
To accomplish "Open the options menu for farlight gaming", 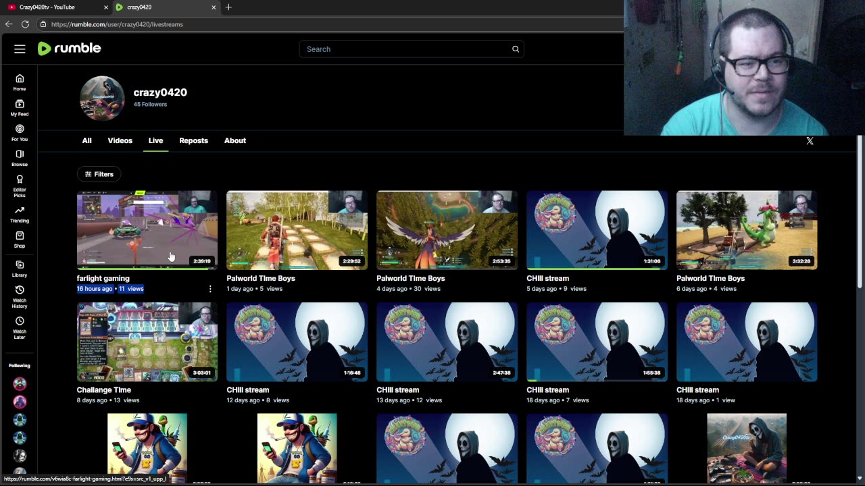I will (x=210, y=289).
